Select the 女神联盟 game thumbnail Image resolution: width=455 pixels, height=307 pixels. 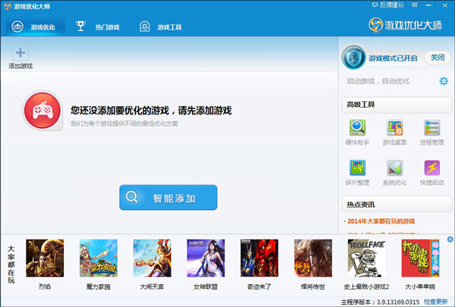[x=206, y=262]
